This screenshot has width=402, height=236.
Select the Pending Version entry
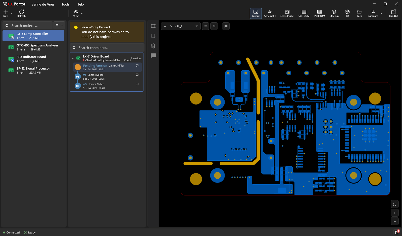[108, 67]
